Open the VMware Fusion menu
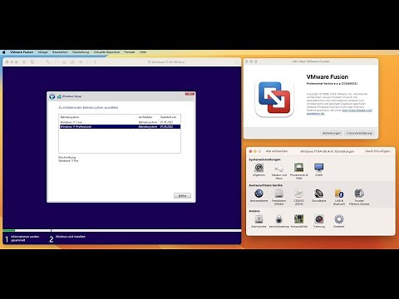Screen dimensions: 399x299 click(22, 52)
